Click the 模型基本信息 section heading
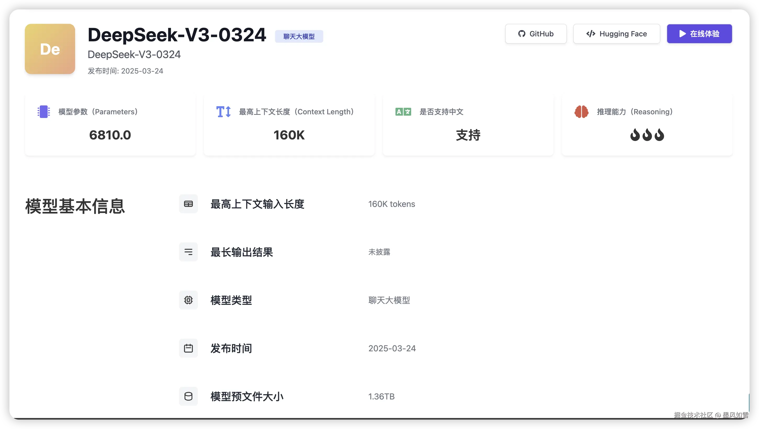This screenshot has width=759, height=429. point(75,206)
